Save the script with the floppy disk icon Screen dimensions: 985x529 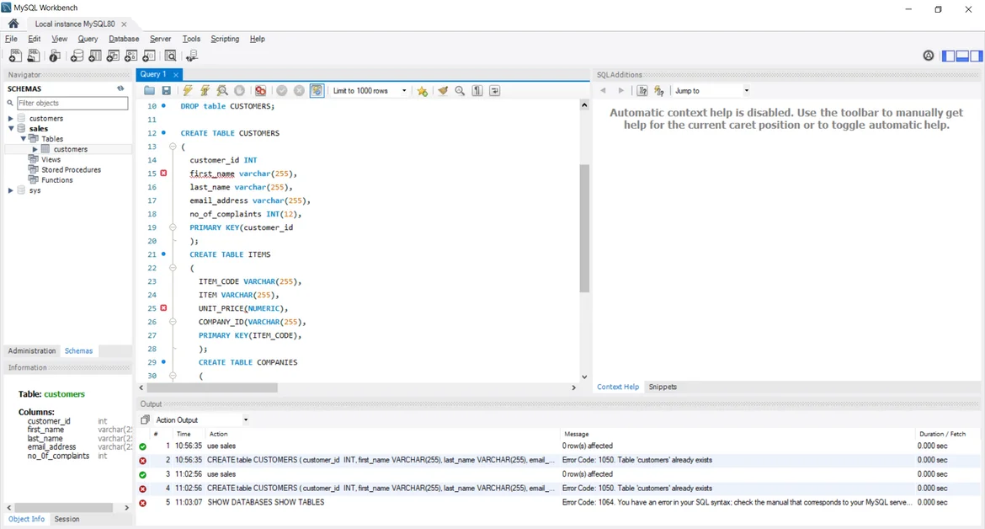pos(167,91)
